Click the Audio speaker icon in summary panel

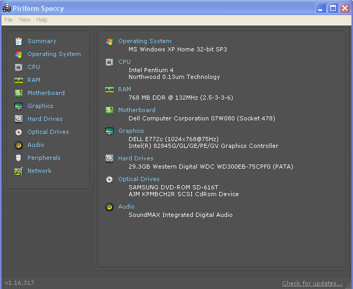[109, 207]
